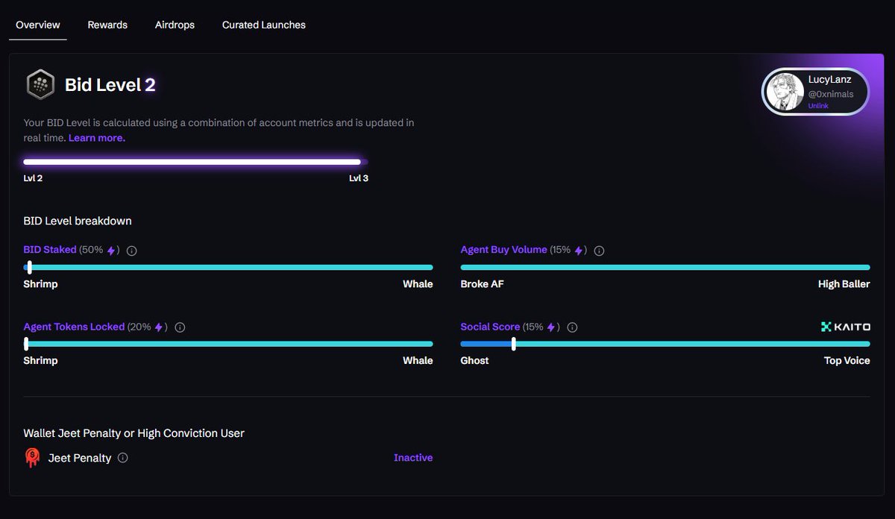895x519 pixels.
Task: Click the Agent Tokens Locked label
Action: pos(74,327)
